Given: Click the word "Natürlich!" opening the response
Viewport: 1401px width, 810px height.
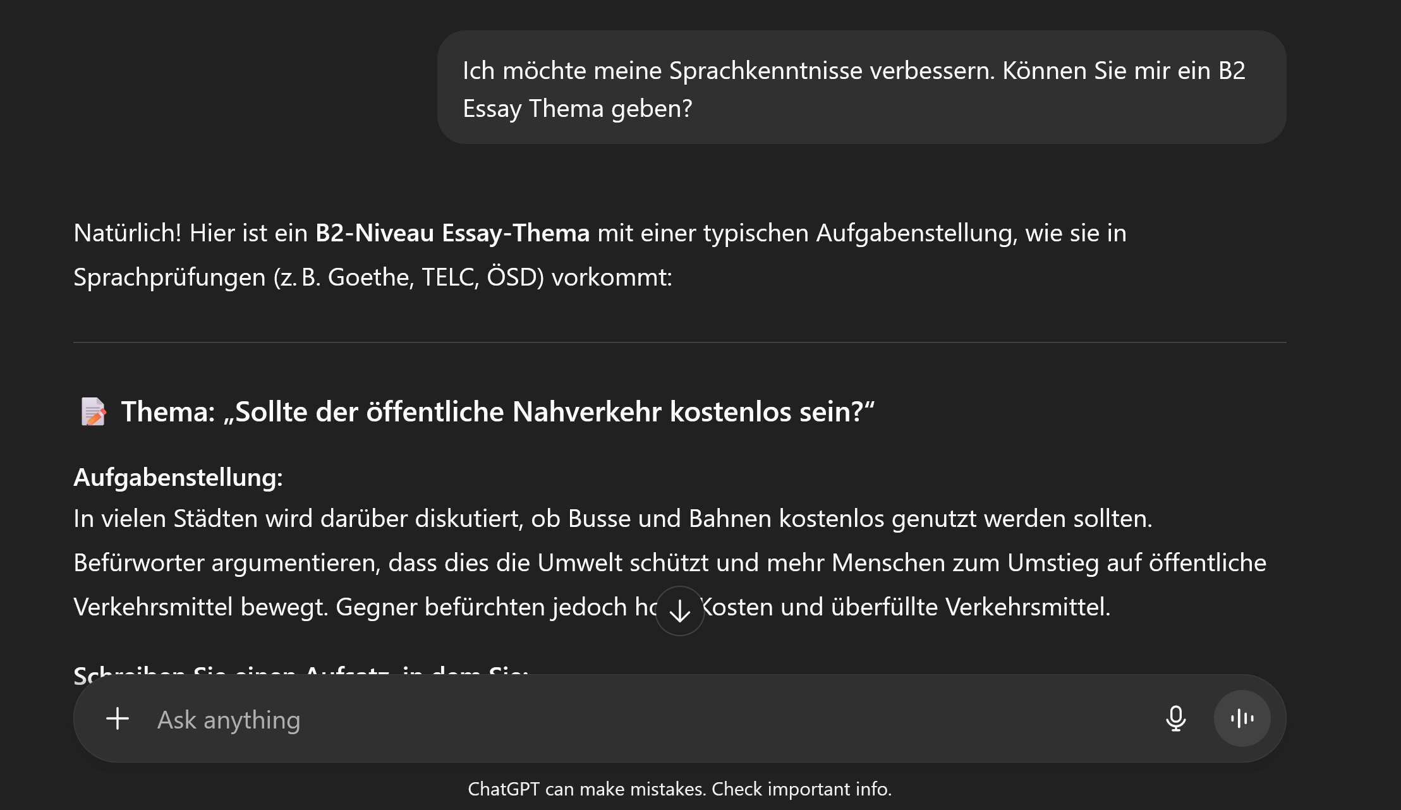Looking at the screenshot, I should [128, 233].
